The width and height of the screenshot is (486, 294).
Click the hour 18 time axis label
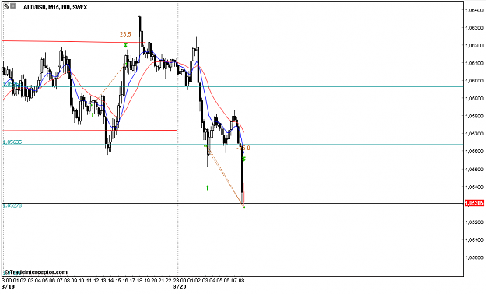[139, 281]
